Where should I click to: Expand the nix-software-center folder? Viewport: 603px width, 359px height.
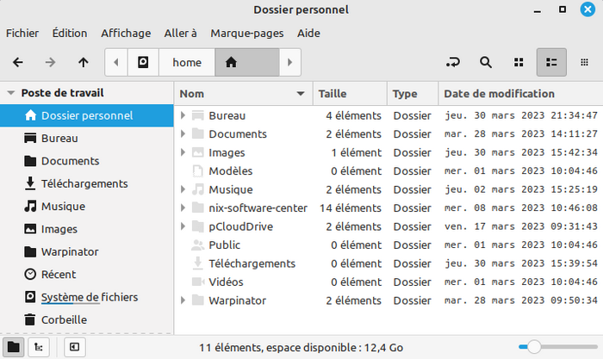point(183,208)
